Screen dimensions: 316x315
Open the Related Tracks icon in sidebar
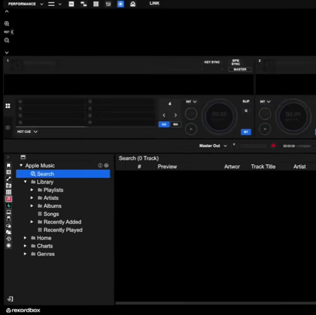pyautogui.click(x=8, y=179)
